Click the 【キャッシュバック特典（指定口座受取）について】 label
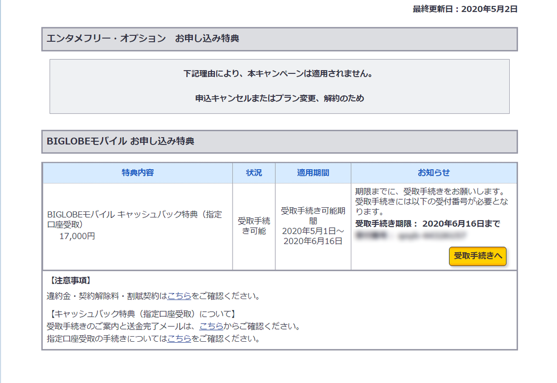 tap(142, 314)
